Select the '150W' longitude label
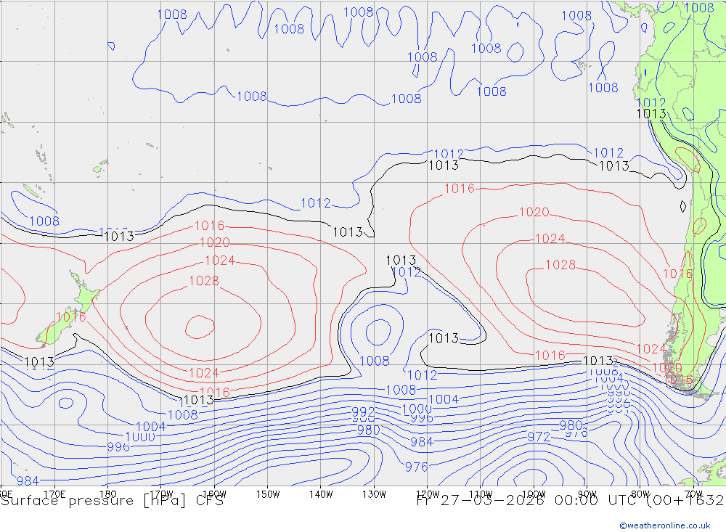 [268, 494]
